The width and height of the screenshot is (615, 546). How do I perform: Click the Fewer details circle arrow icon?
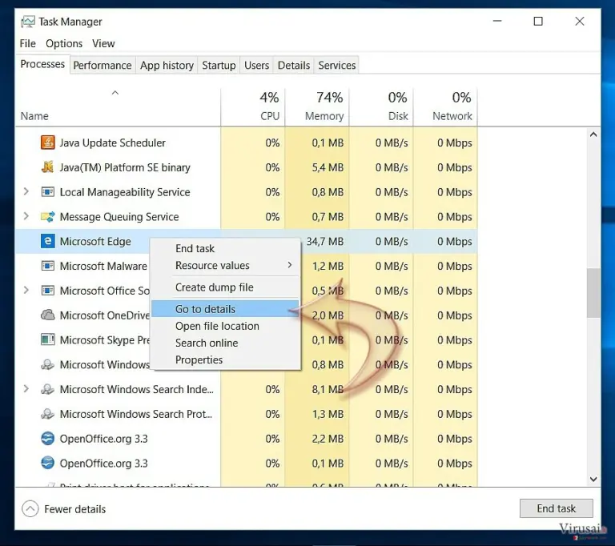(30, 509)
